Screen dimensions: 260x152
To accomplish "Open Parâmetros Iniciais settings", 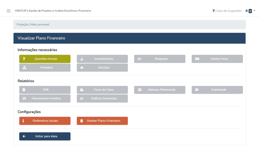I will click(x=45, y=121).
